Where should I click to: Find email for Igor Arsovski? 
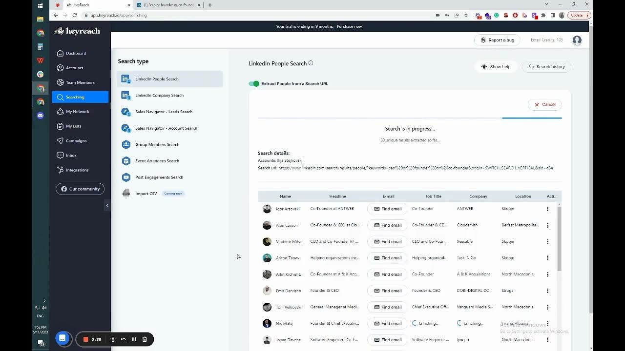click(x=388, y=209)
